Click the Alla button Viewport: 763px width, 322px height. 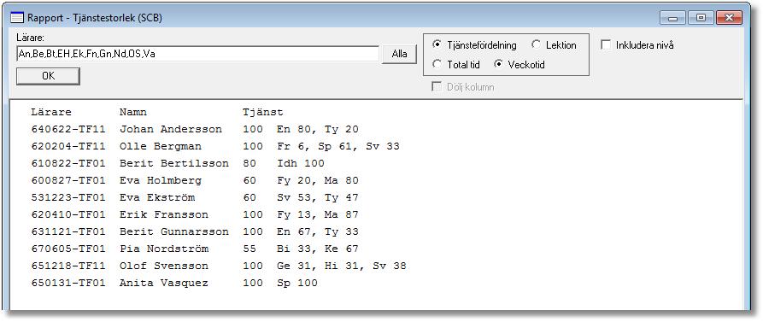(400, 54)
